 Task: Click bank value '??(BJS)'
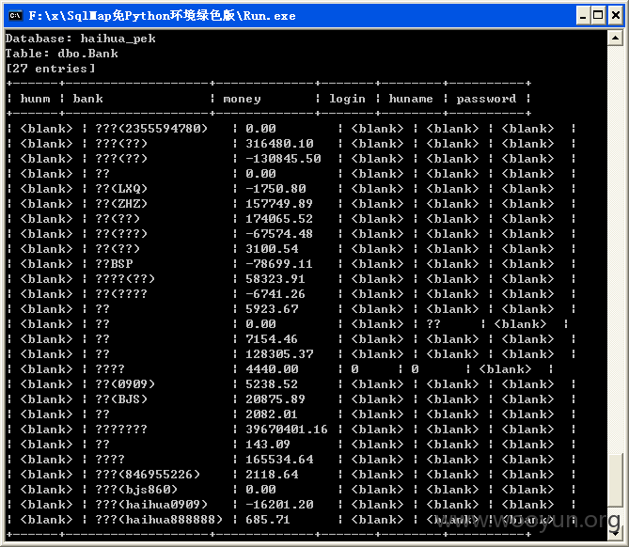121,399
